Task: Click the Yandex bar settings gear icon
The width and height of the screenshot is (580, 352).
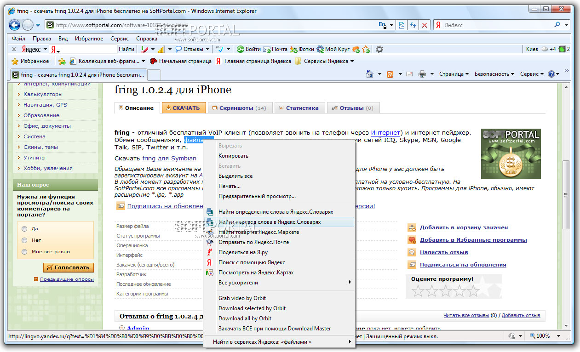Action: point(379,49)
